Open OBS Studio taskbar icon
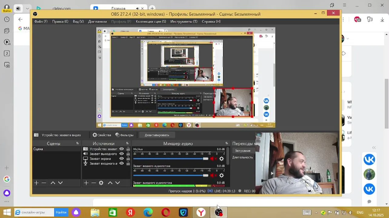389x218 pixels. point(218,212)
